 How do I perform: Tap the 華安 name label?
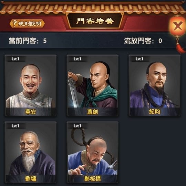tap(31, 112)
